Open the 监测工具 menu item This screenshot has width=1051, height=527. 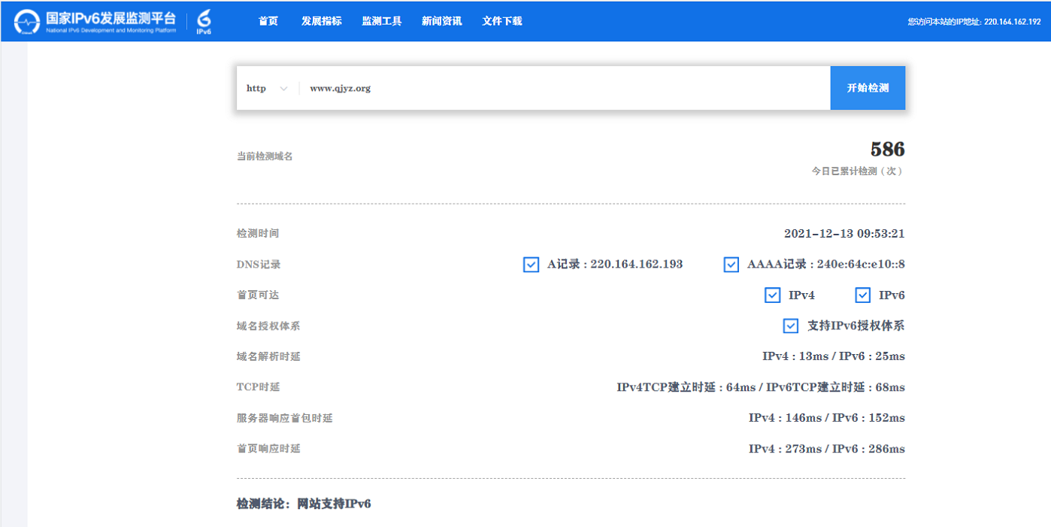382,21
